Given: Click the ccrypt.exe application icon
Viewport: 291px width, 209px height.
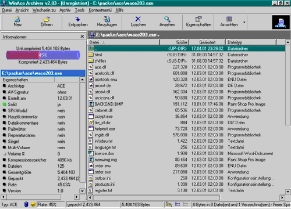Looking at the screenshot, I should coord(91,116).
